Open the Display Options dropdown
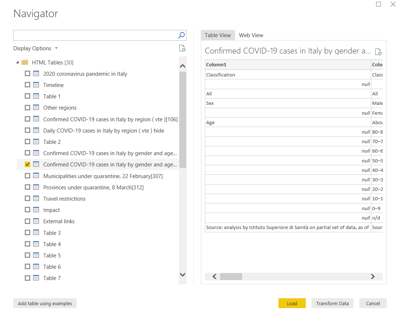Viewport: 398px width, 315px height. (x=35, y=48)
